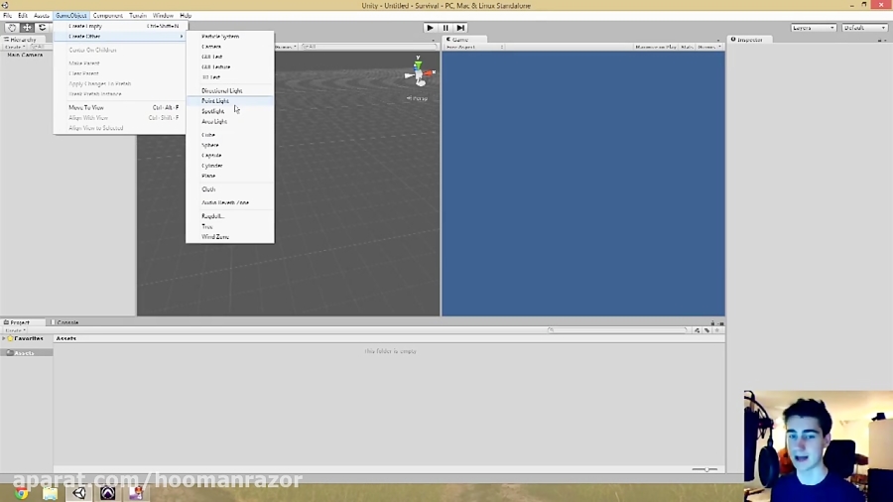Click Search by Label icon in Project
This screenshot has height=502, width=893.
tap(706, 330)
